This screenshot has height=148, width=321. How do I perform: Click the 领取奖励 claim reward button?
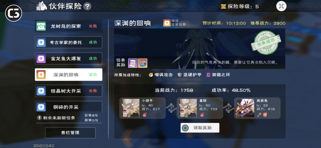(200, 128)
